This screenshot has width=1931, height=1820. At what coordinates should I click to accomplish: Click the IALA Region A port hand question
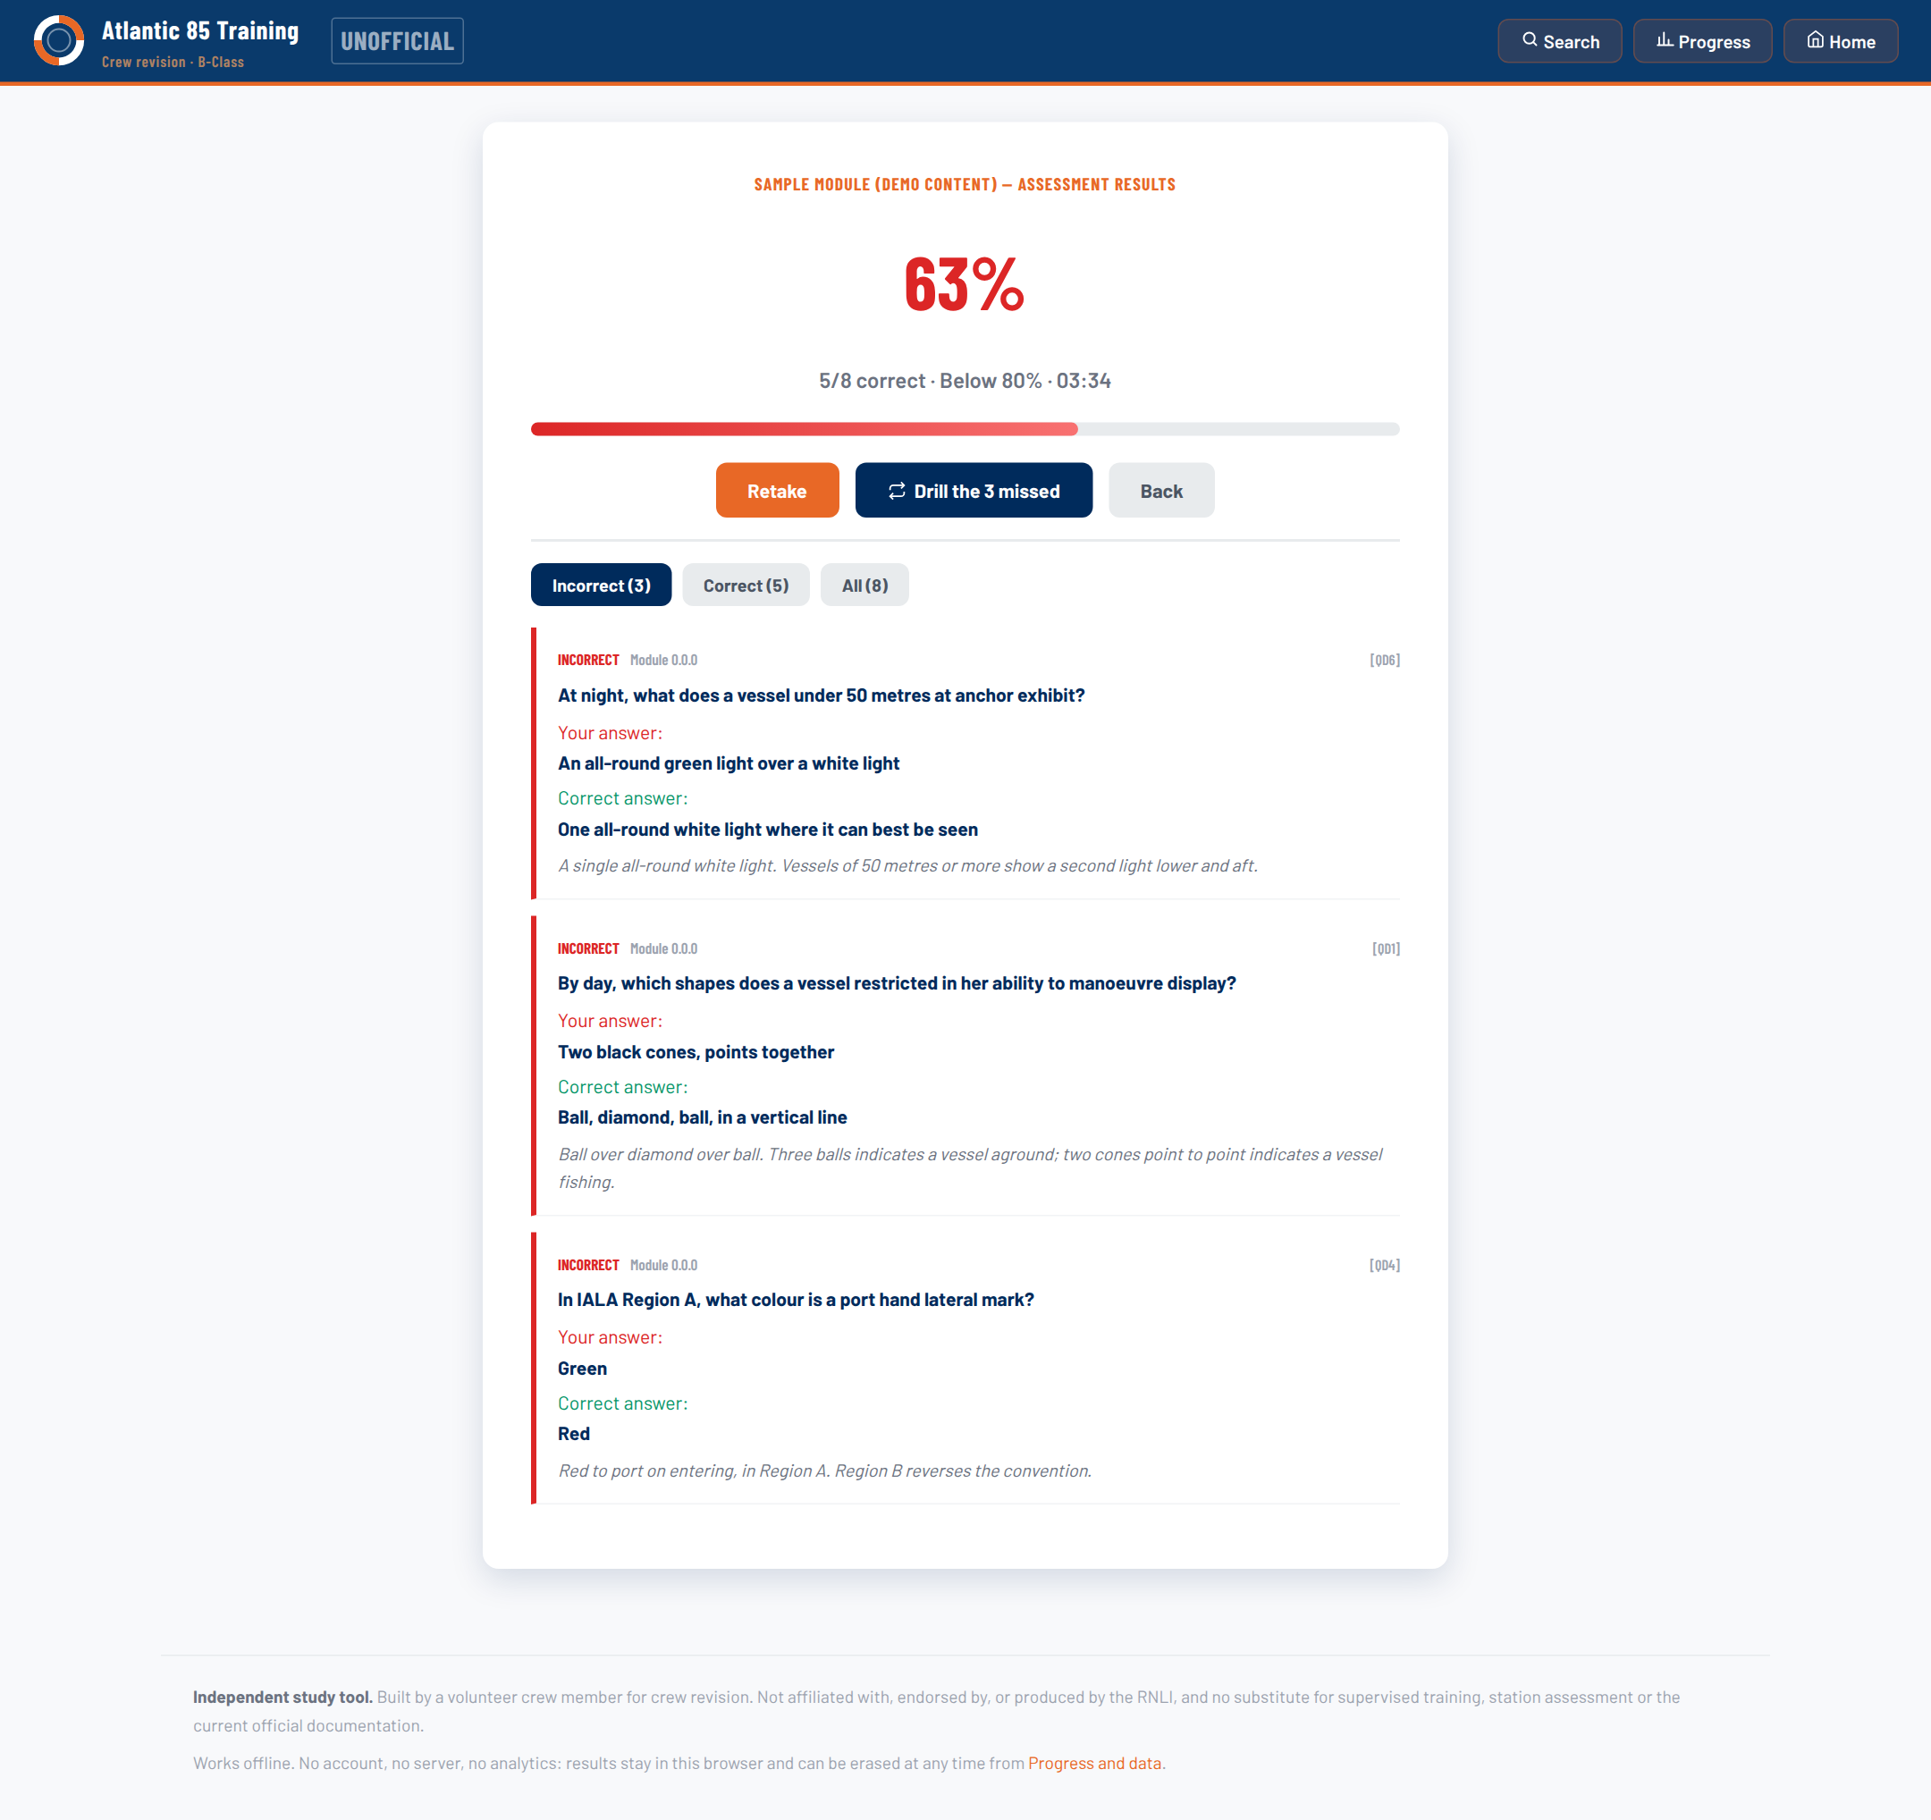point(796,1300)
